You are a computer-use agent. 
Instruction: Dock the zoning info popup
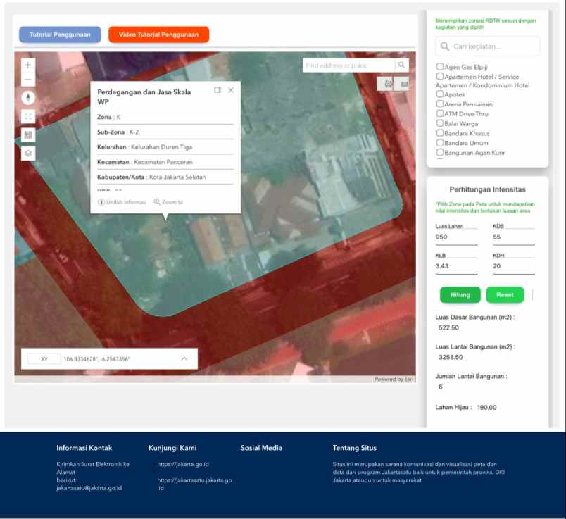point(218,90)
